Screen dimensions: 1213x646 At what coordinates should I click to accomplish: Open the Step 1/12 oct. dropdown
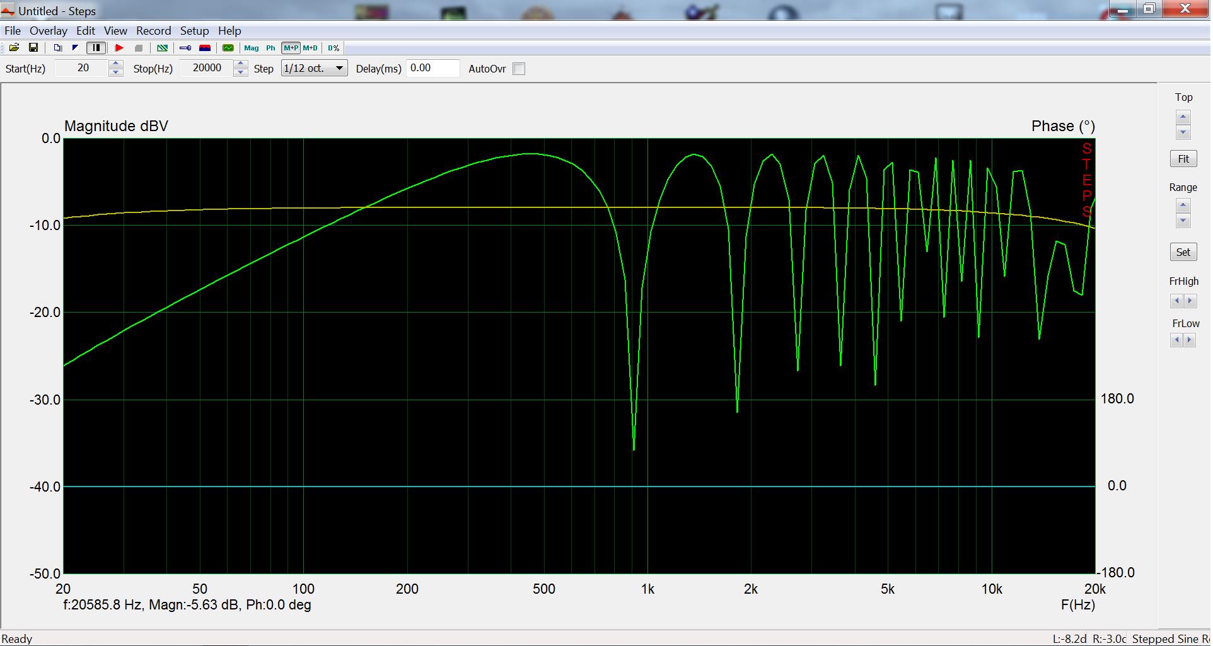314,68
